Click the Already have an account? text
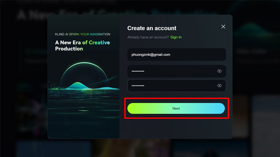This screenshot has height=157, width=280. click(x=148, y=37)
